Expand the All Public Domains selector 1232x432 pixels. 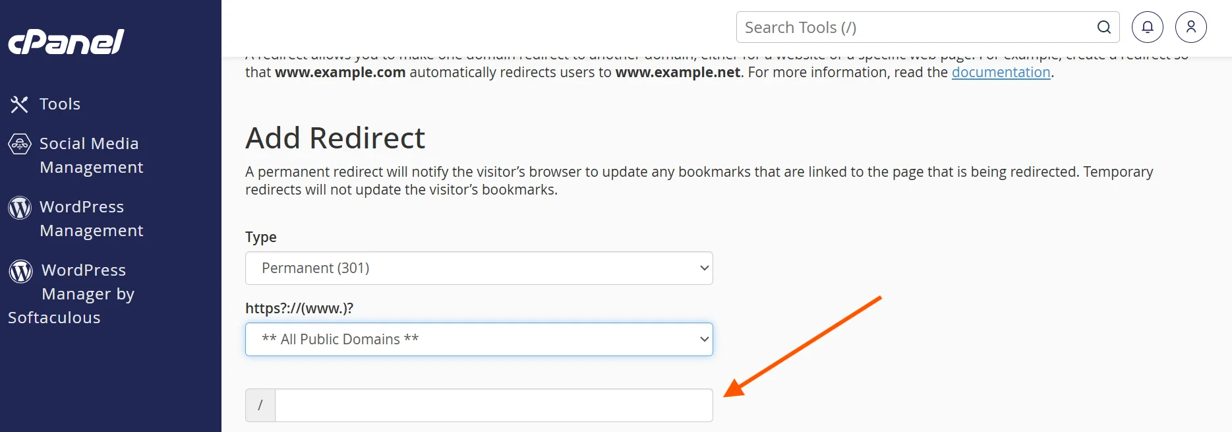click(x=479, y=339)
